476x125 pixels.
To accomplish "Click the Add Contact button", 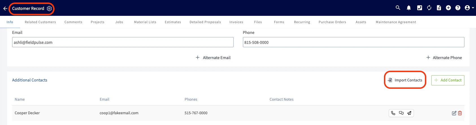I will 448,80.
